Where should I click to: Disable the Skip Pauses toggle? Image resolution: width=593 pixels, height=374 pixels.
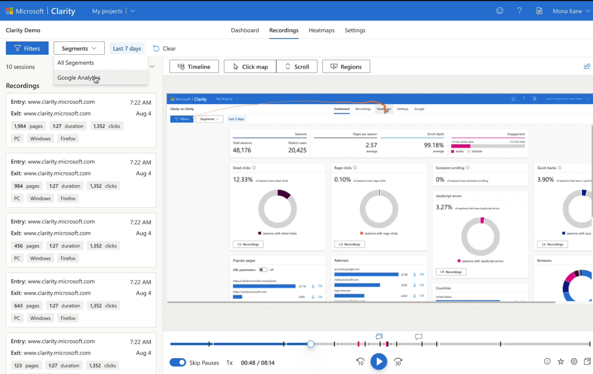point(178,363)
